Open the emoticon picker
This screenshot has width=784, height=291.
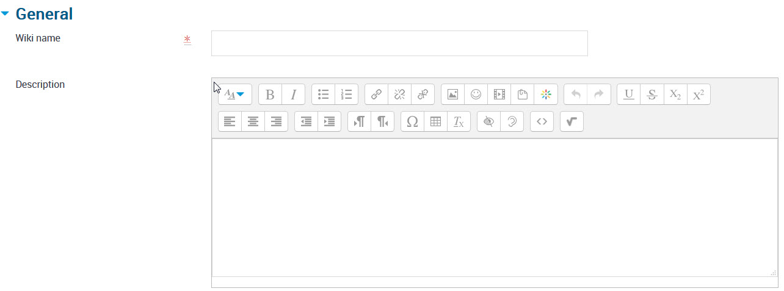(476, 95)
